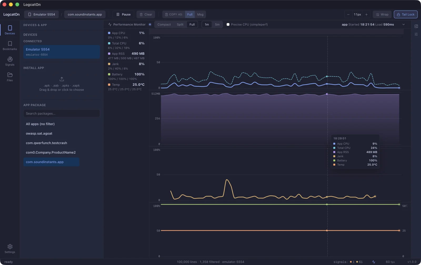The width and height of the screenshot is (421, 265).
Task: Click the LogcatOn logo text
Action: 11,15
